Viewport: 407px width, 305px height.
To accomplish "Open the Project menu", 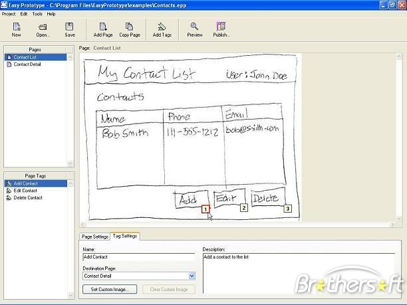I will tap(9, 14).
